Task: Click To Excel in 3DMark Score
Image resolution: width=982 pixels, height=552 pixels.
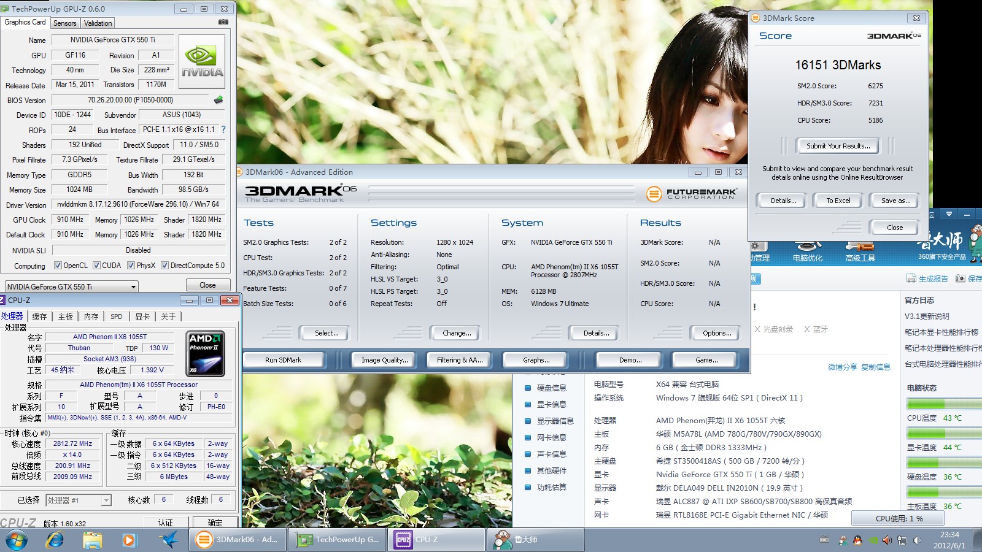Action: tap(838, 201)
